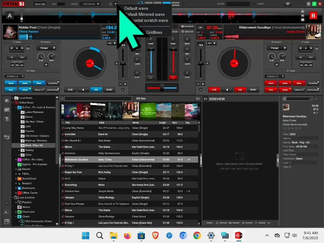Image resolution: width=324 pixels, height=243 pixels.
Task: Click font size A sidebar icon
Action: pos(7,212)
